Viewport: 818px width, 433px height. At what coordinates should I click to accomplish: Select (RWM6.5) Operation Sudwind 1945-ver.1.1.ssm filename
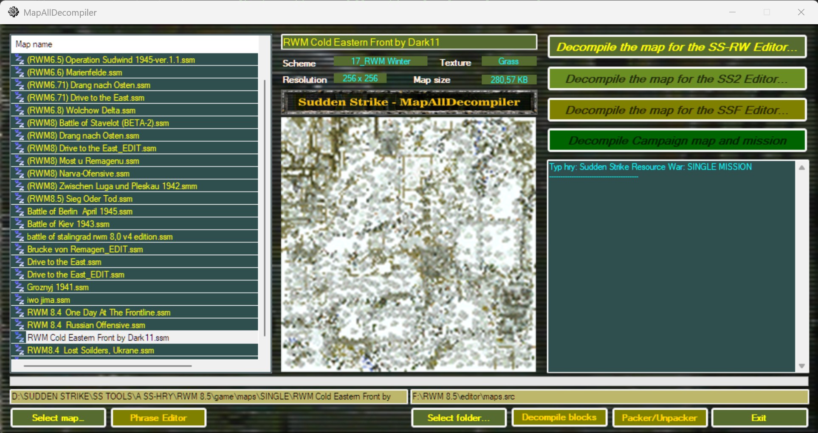(x=111, y=60)
